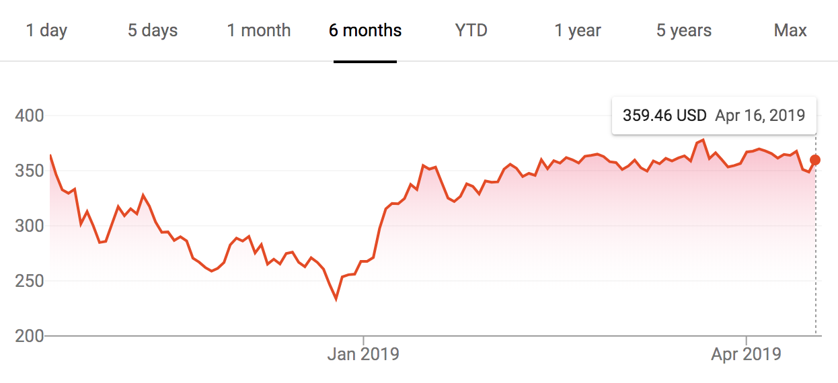Click the Apr 2019 x-axis label

coord(746,354)
